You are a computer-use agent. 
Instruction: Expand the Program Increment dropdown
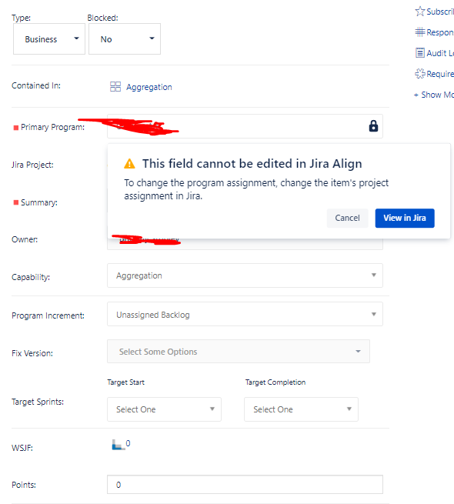point(245,314)
